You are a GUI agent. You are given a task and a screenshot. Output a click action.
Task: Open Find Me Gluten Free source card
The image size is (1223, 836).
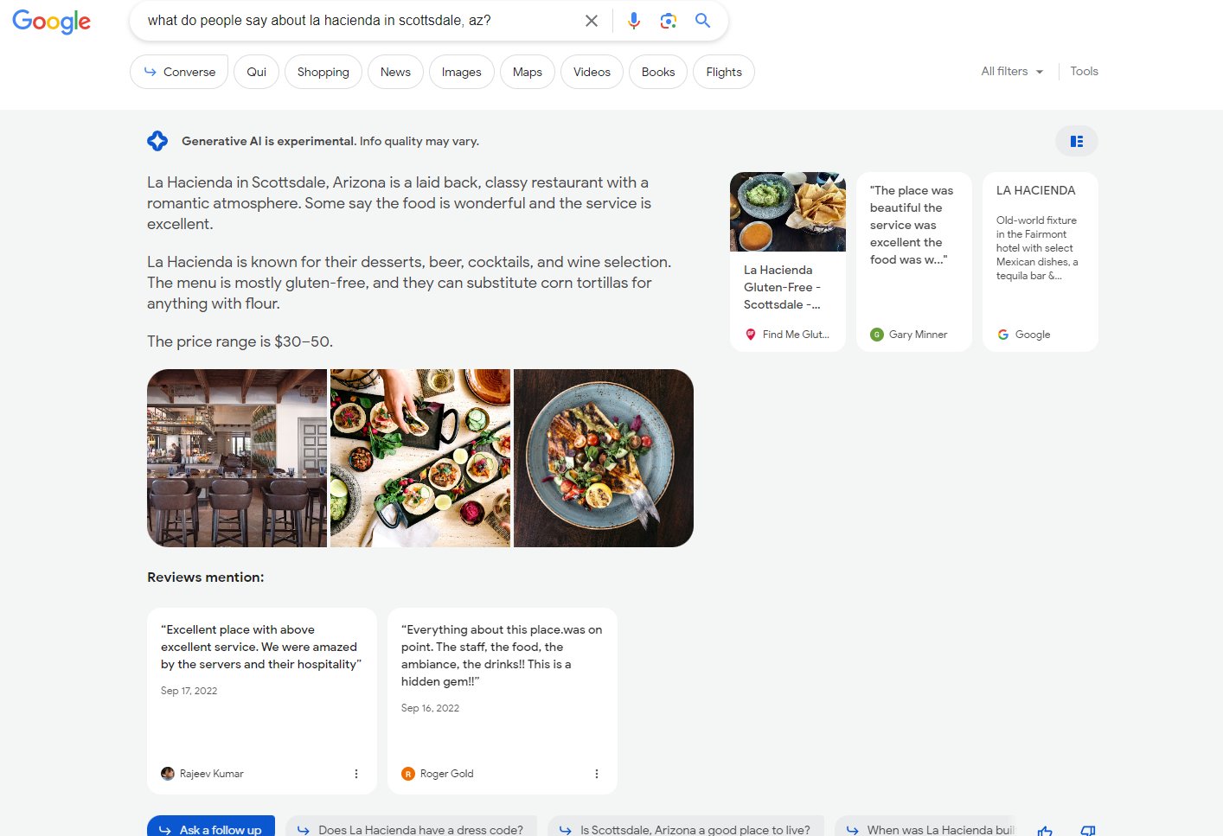(x=787, y=261)
